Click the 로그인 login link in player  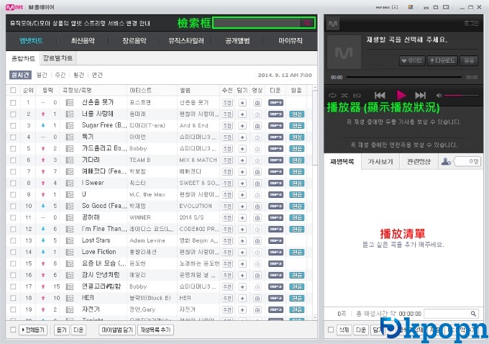click(471, 24)
